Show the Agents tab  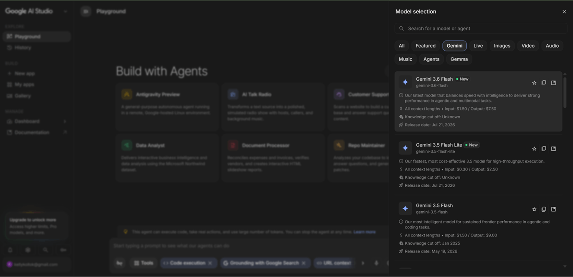pyautogui.click(x=431, y=59)
